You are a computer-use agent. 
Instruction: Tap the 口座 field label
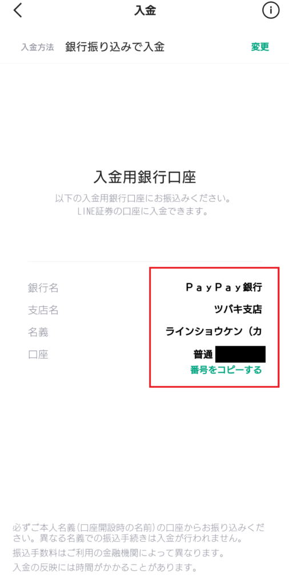(x=38, y=355)
